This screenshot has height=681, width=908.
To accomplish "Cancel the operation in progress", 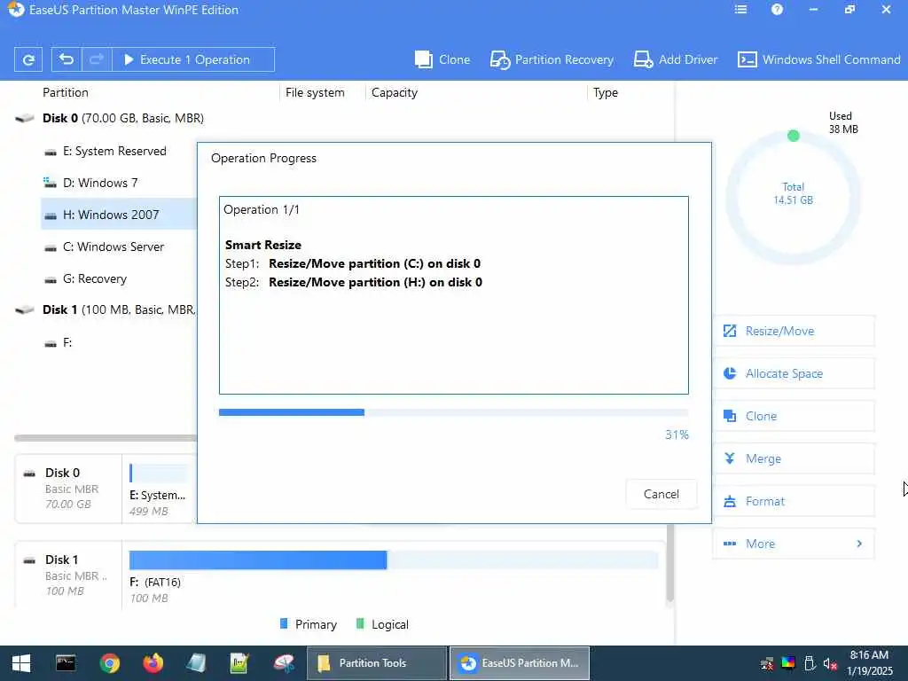I will (661, 494).
